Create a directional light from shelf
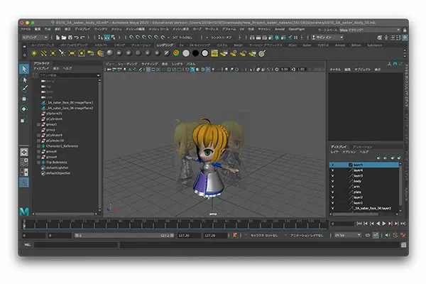The height and width of the screenshot is (284, 426). (43, 53)
